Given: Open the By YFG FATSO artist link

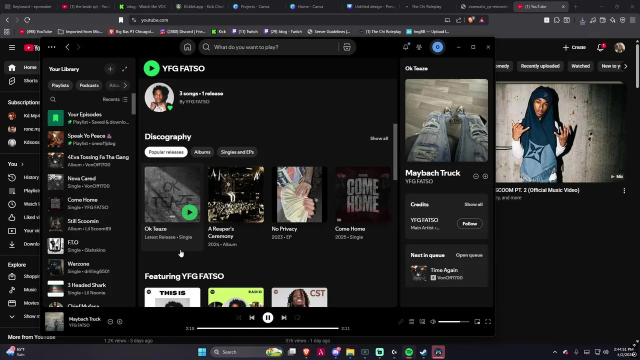Looking at the screenshot, I should pyautogui.click(x=194, y=102).
